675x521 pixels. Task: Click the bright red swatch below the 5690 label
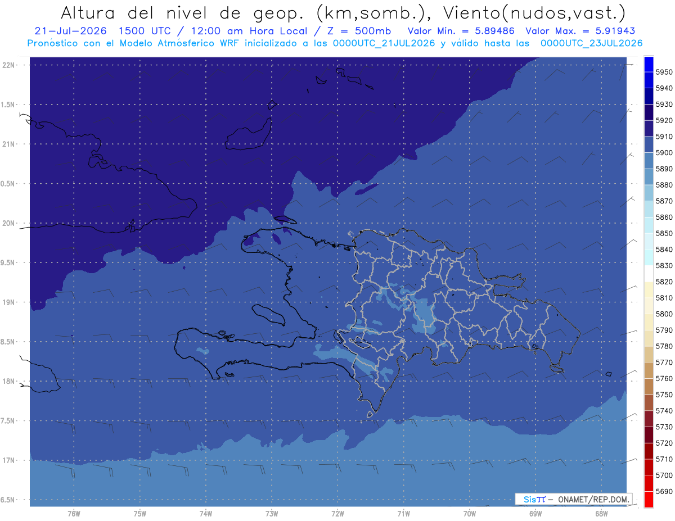click(x=649, y=500)
